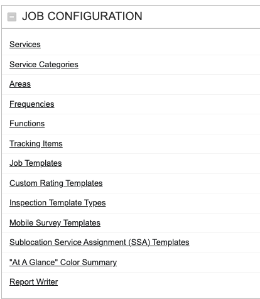Open Job Templates link
260x299 pixels.
pos(36,163)
